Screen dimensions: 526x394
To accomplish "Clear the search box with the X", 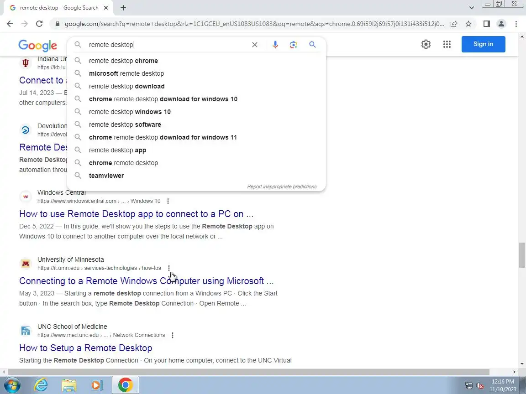I will pyautogui.click(x=255, y=45).
